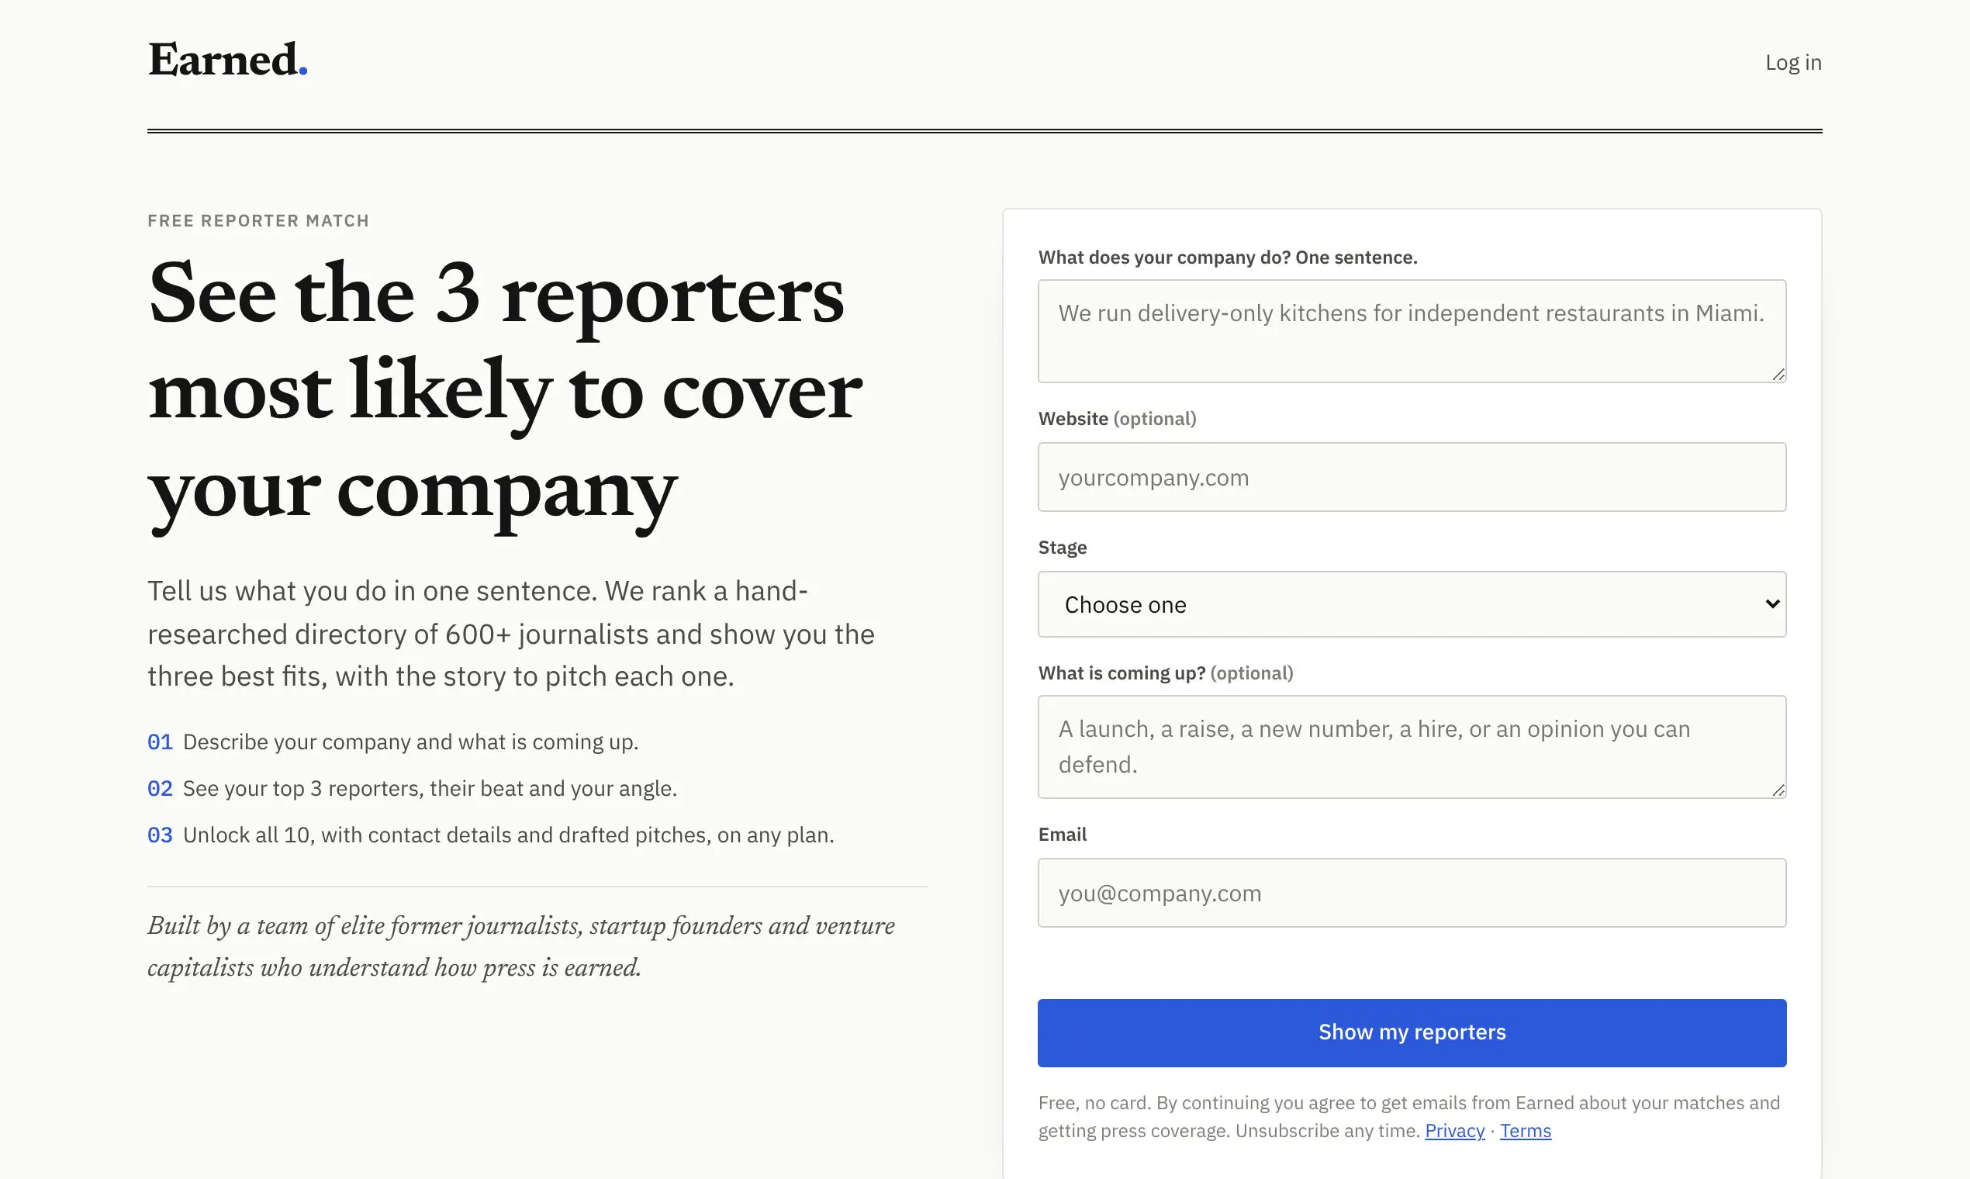Open the Log in link

pos(1793,62)
